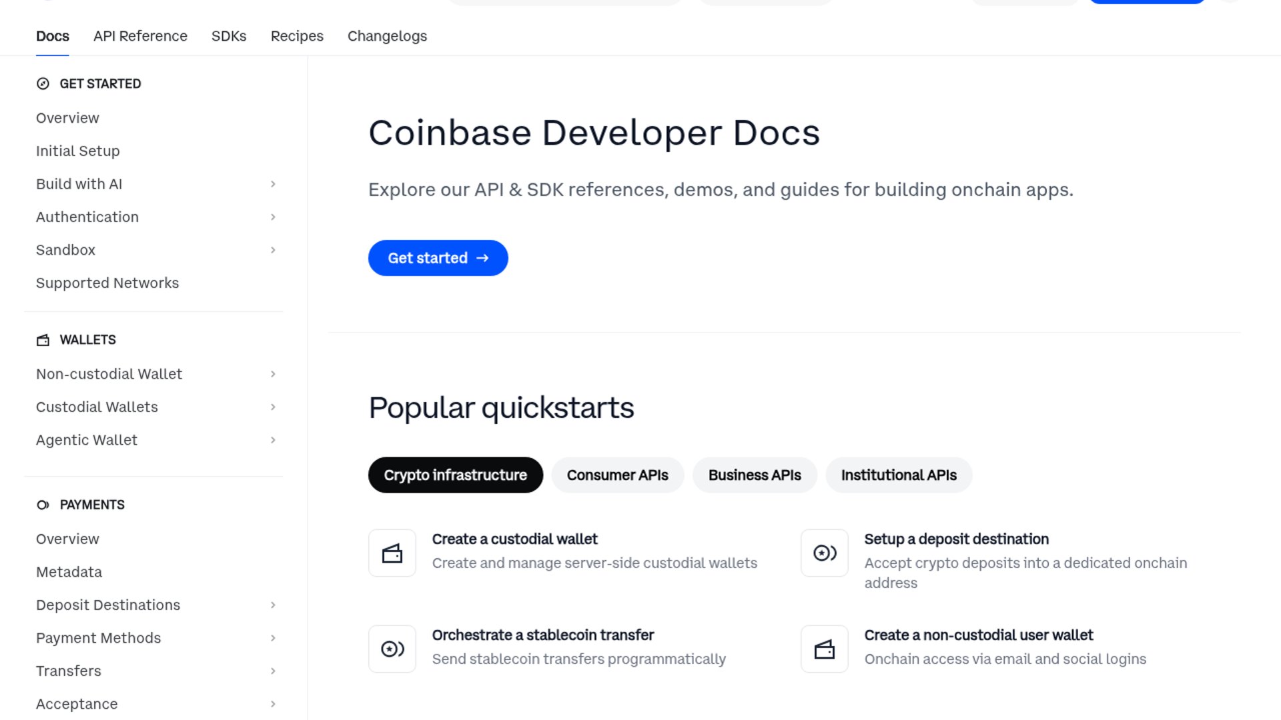Expand Custodial Wallets chevron
1281x720 pixels.
click(x=273, y=407)
